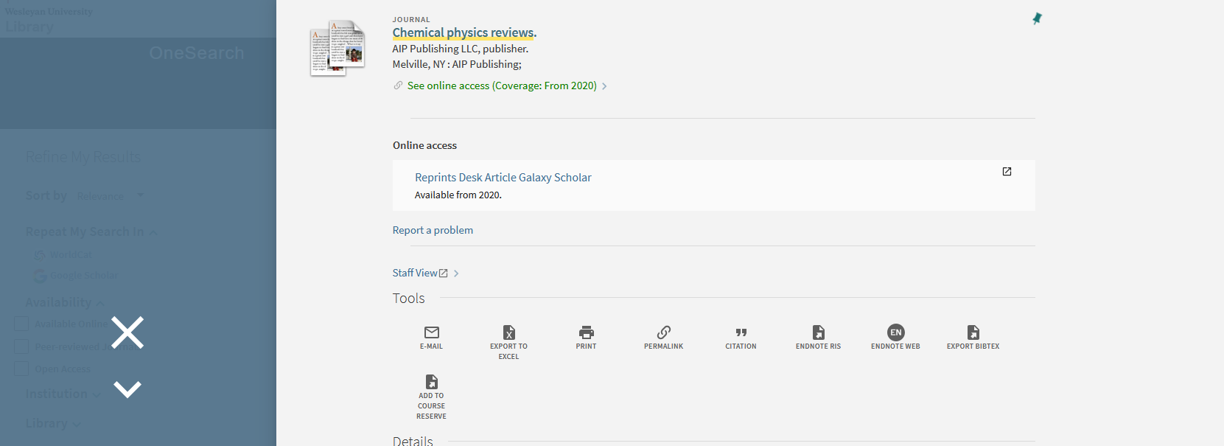Unpin record using the pin icon
The image size is (1224, 446).
point(1037,18)
